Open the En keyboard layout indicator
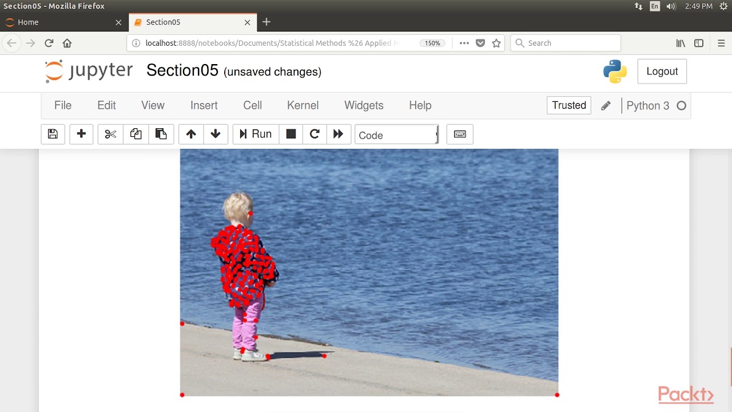This screenshot has width=732, height=412. [x=655, y=6]
